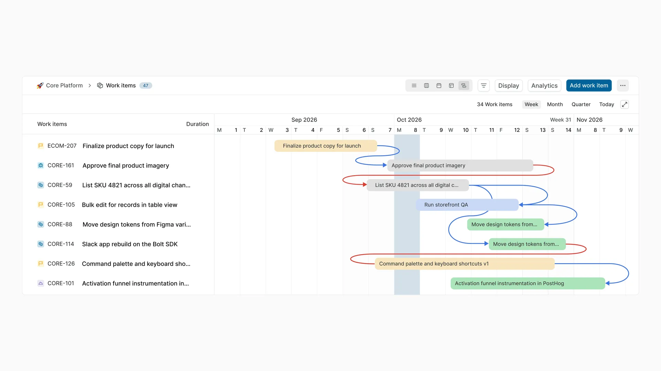This screenshot has width=661, height=371.
Task: Select the Month timescale
Action: [555, 104]
